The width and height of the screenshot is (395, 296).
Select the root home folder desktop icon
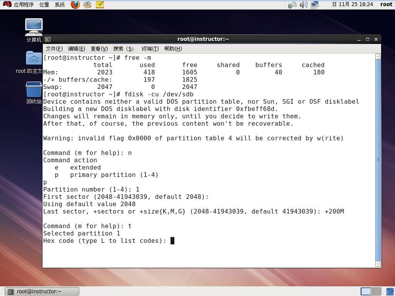34,62
